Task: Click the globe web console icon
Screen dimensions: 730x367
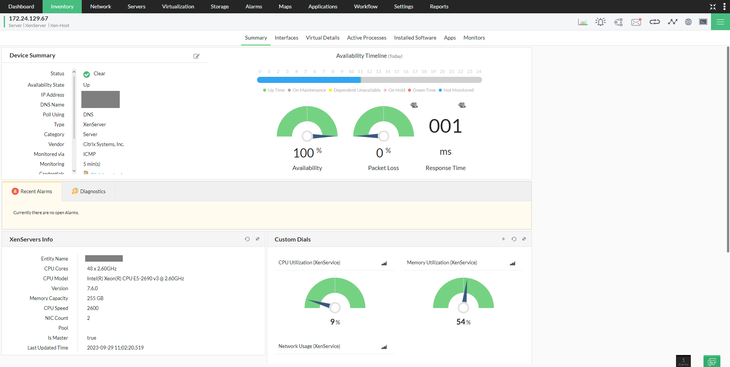Action: [688, 22]
